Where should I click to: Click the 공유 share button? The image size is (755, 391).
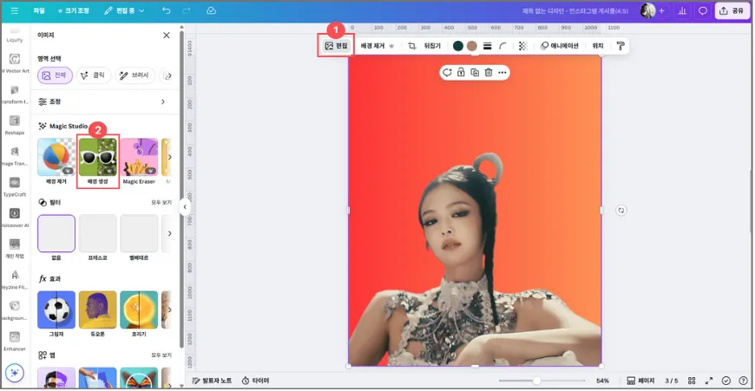pyautogui.click(x=732, y=10)
